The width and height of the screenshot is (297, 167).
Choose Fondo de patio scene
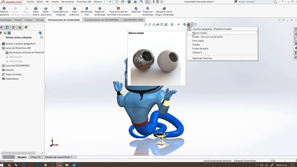pos(223,48)
